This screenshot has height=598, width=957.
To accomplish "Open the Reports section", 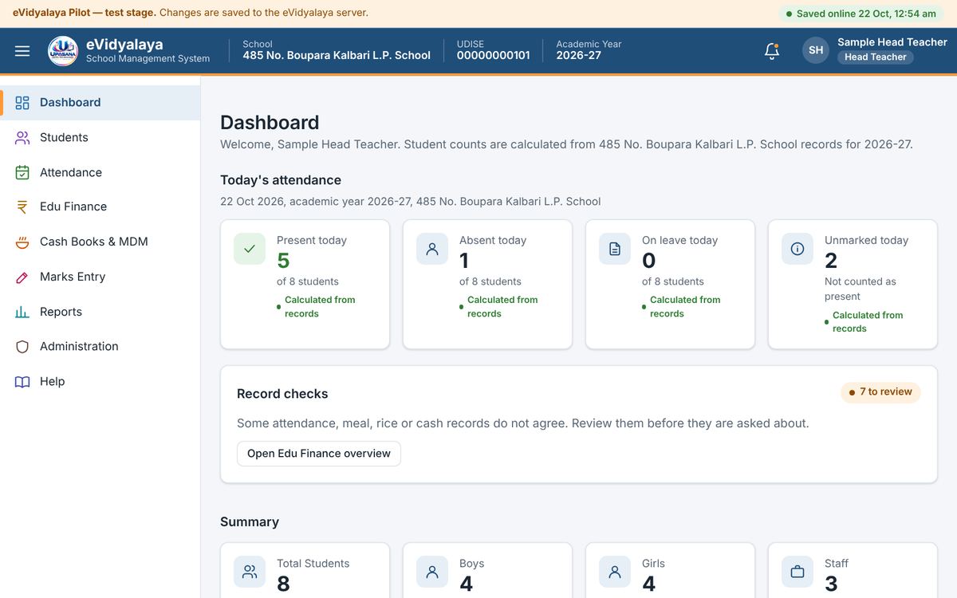I will click(100, 312).
